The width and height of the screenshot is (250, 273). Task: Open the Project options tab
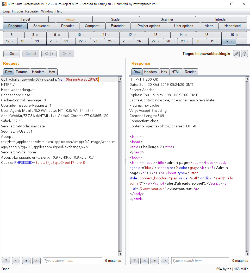pyautogui.click(x=149, y=26)
